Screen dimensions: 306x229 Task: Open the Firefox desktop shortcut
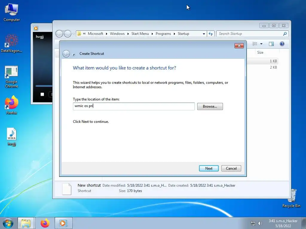pos(12,105)
